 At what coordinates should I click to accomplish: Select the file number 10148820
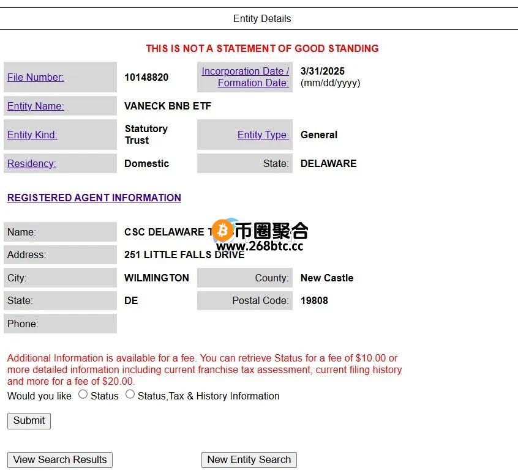146,77
